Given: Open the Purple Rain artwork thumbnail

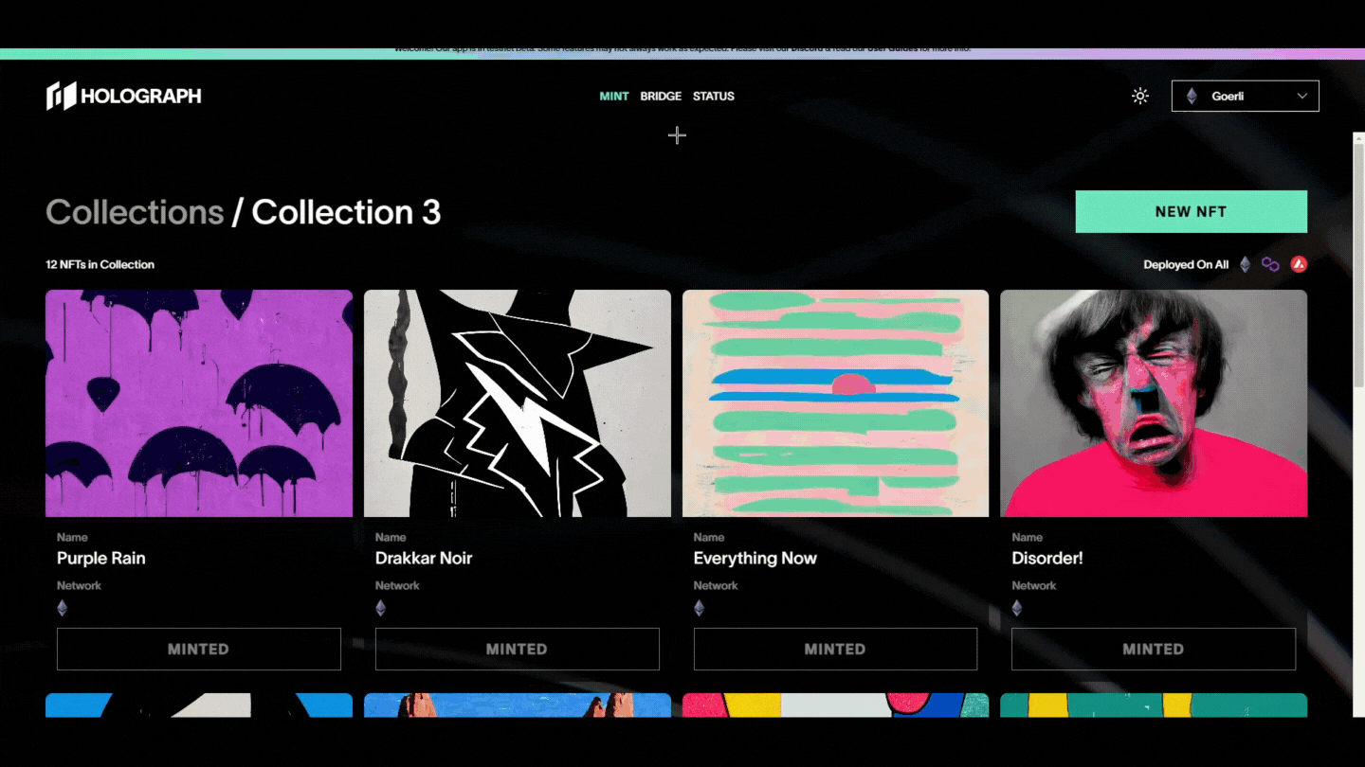Looking at the screenshot, I should pyautogui.click(x=199, y=403).
